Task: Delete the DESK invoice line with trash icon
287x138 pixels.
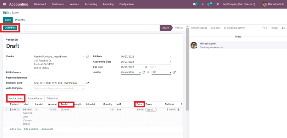Action: (178, 110)
